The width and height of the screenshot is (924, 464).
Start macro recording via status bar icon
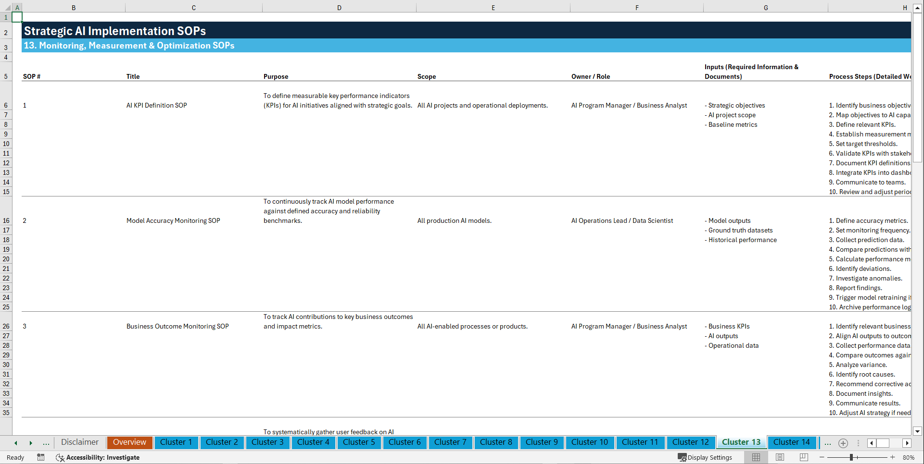coord(41,457)
